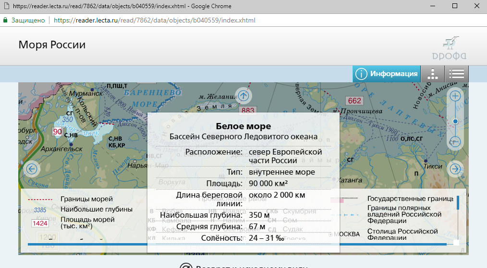Click the Защищено secure lock icon

pos(5,21)
